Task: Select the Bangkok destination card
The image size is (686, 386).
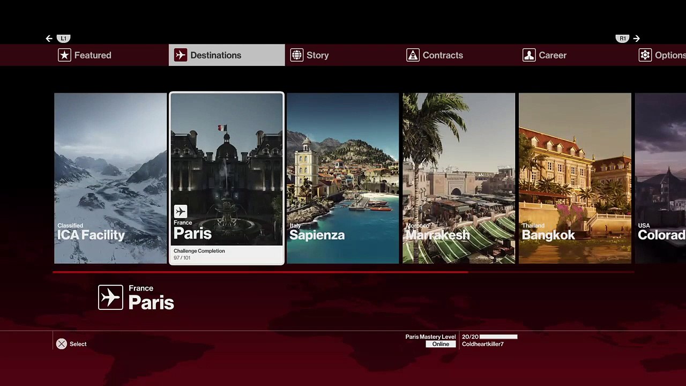Action: pyautogui.click(x=575, y=179)
